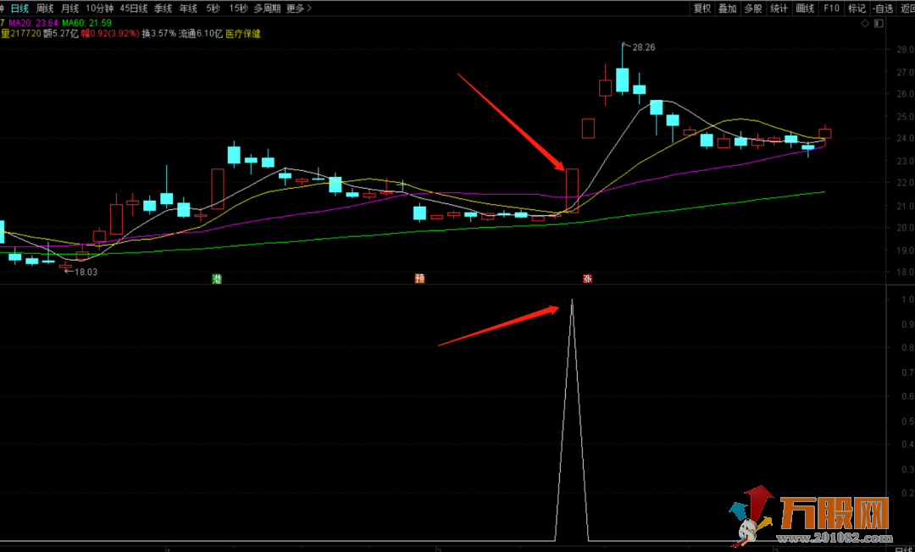Image resolution: width=915 pixels, height=552 pixels.
Task: Switch to the 周线 weekly chart tab
Action: [x=44, y=8]
